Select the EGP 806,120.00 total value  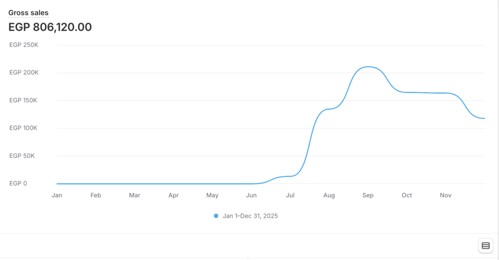[50, 27]
